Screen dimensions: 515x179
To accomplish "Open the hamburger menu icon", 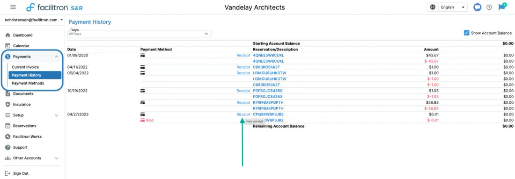I will coord(13,7).
